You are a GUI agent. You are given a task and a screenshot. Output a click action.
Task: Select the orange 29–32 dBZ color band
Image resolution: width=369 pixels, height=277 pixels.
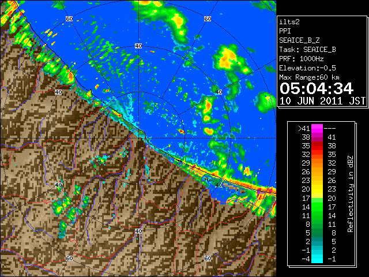[317, 163]
